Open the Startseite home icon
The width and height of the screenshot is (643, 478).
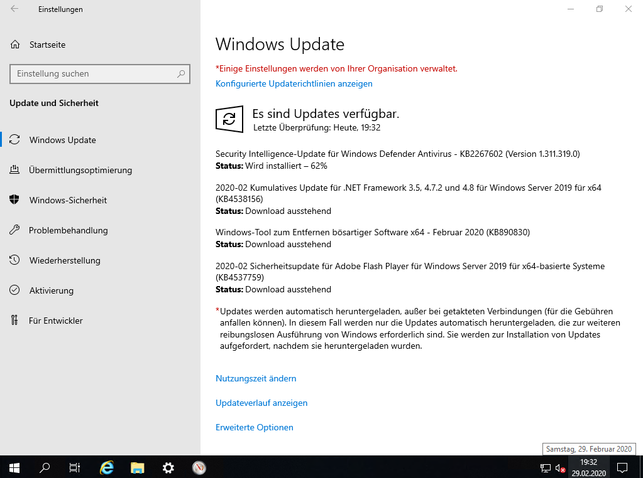click(15, 45)
